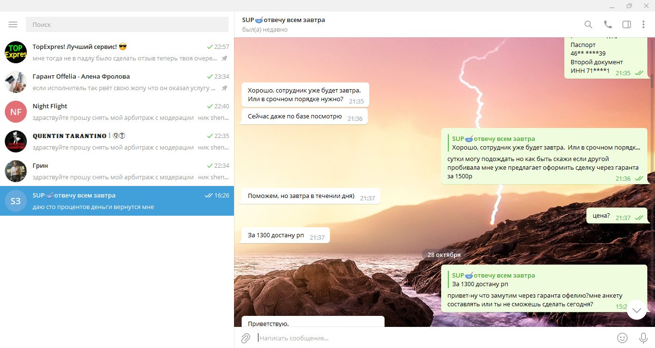The image size is (655, 348).
Task: Open the Night Flight chat
Action: click(117, 112)
